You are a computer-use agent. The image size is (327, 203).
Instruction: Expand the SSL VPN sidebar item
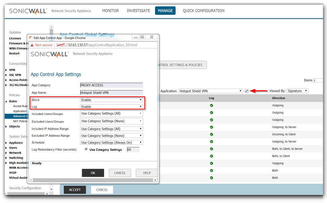(6, 75)
